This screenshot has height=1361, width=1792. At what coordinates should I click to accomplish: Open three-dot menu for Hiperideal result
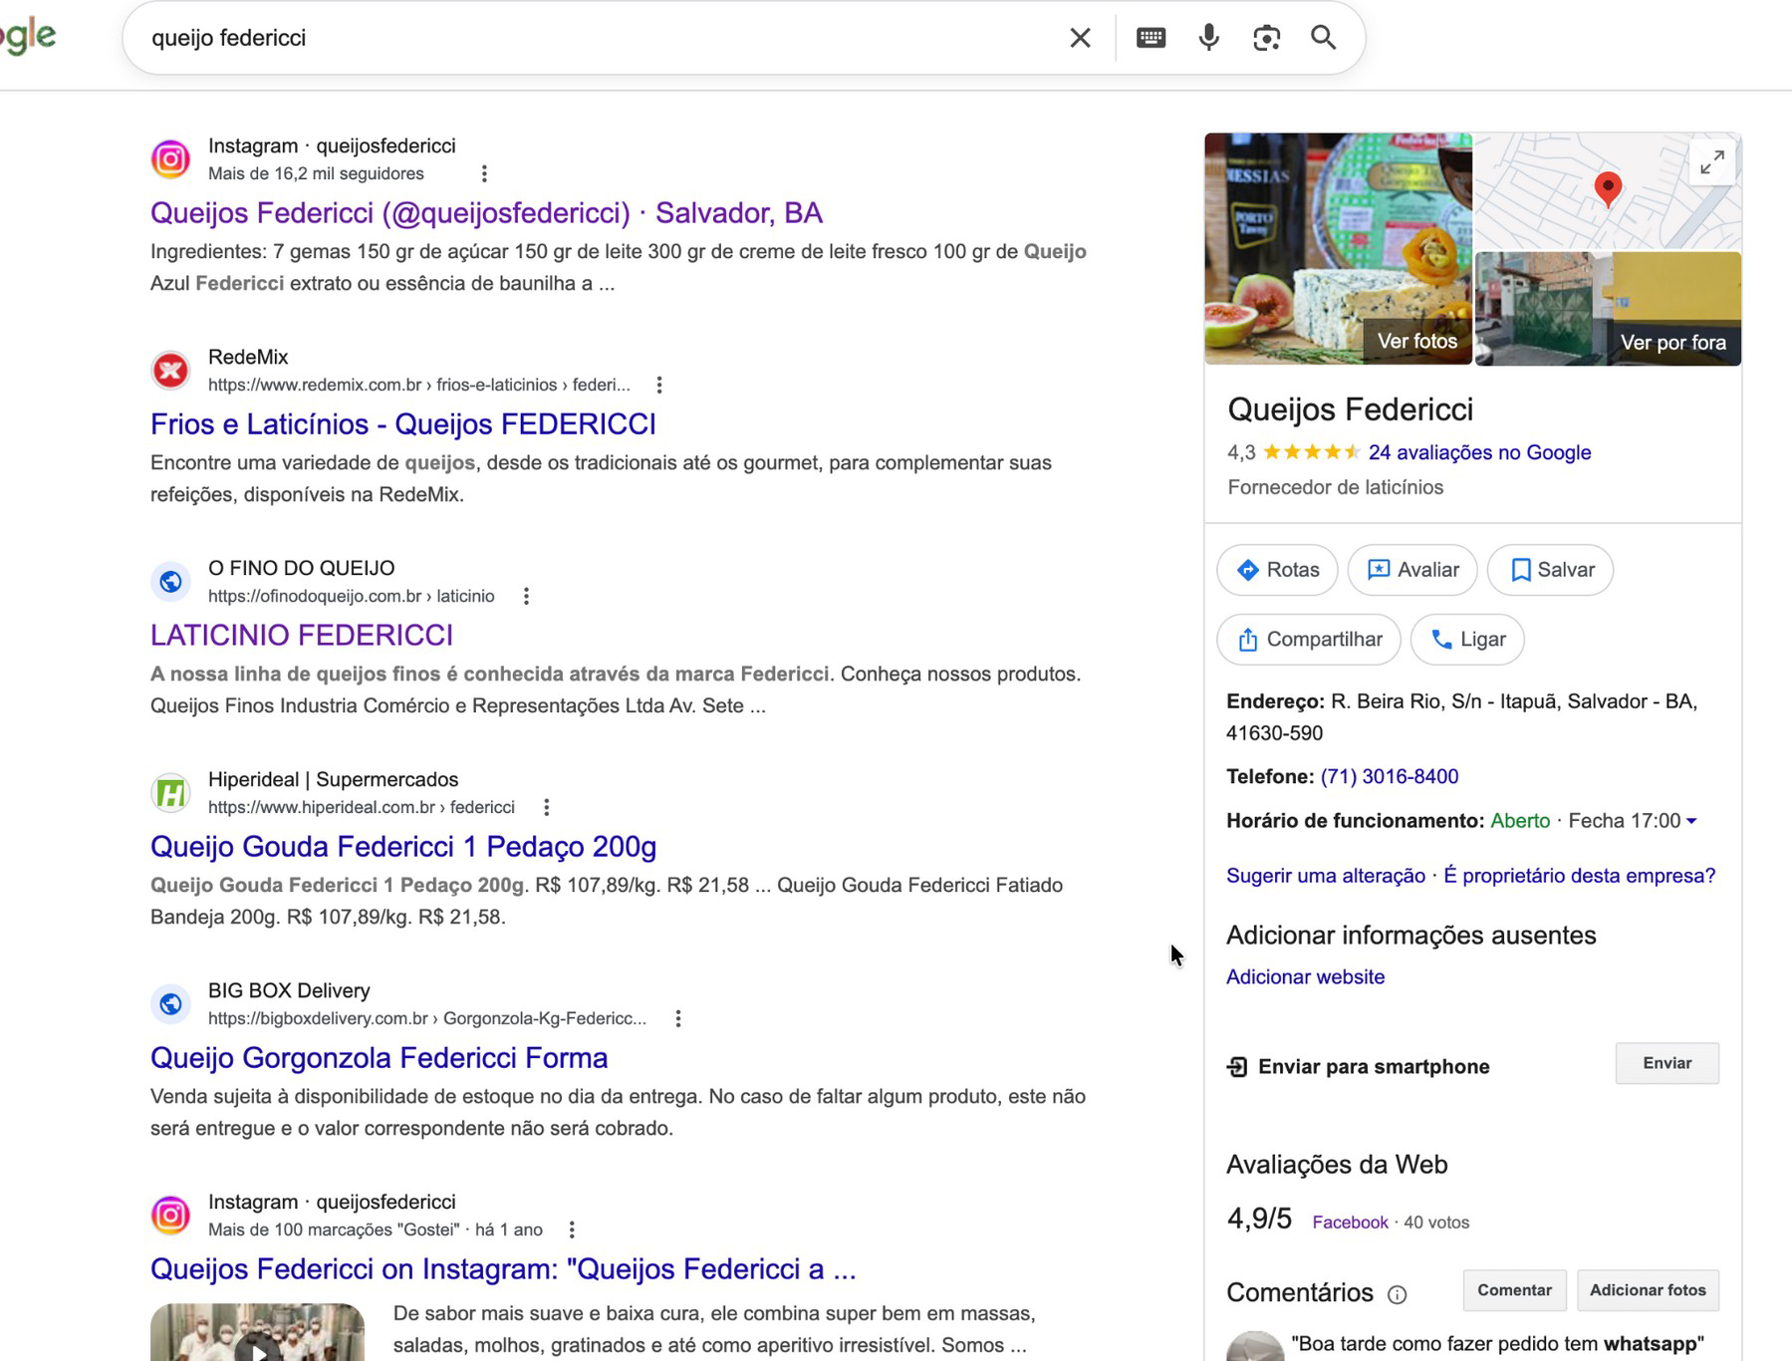point(546,808)
